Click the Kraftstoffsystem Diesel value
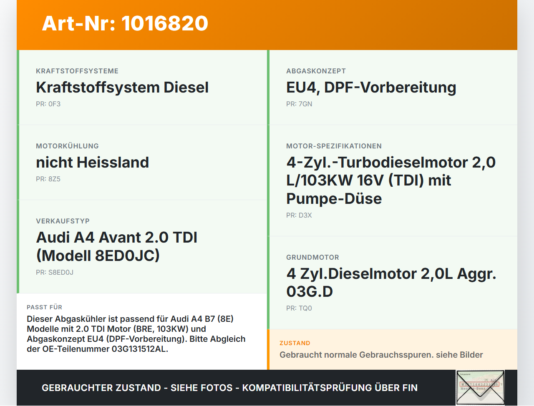 122,87
